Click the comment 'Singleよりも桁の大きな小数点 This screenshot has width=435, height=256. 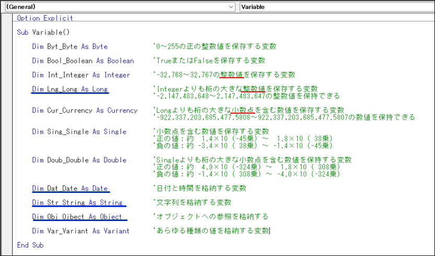pos(252,160)
